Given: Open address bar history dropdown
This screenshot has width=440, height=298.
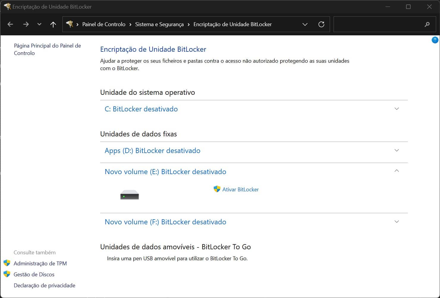Looking at the screenshot, I should pyautogui.click(x=305, y=24).
